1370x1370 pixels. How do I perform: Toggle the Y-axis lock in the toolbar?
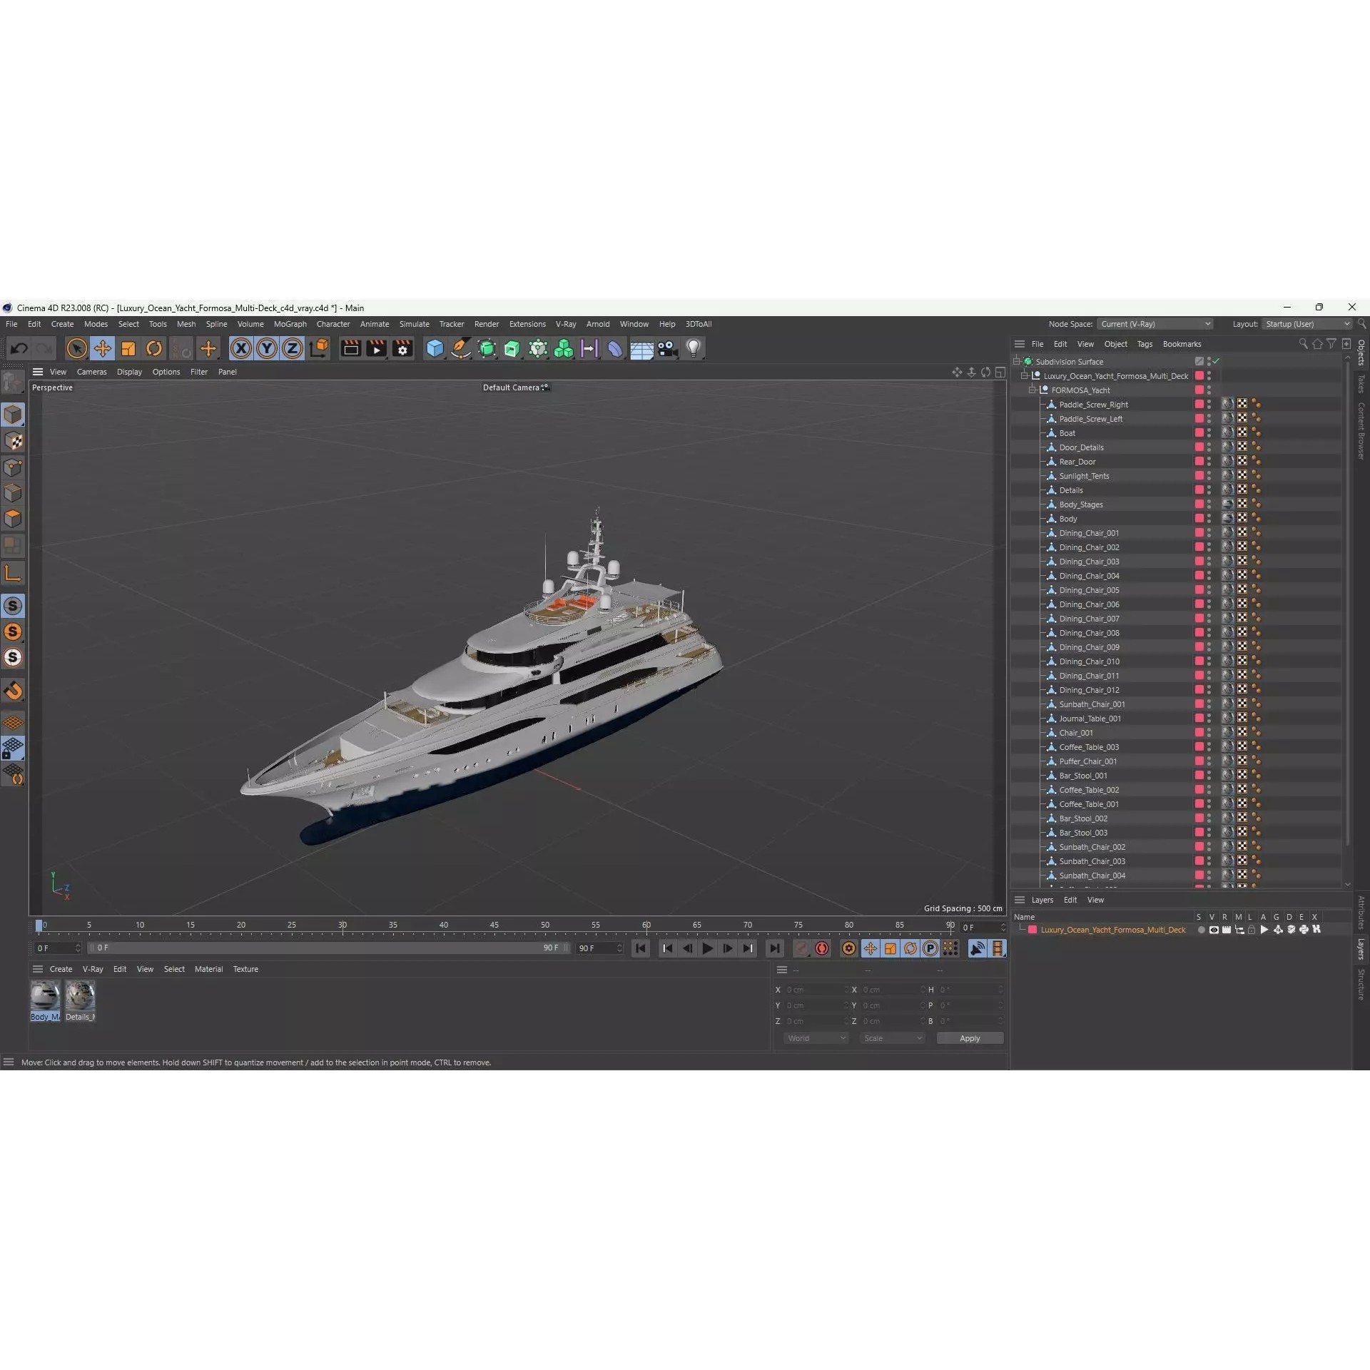266,348
